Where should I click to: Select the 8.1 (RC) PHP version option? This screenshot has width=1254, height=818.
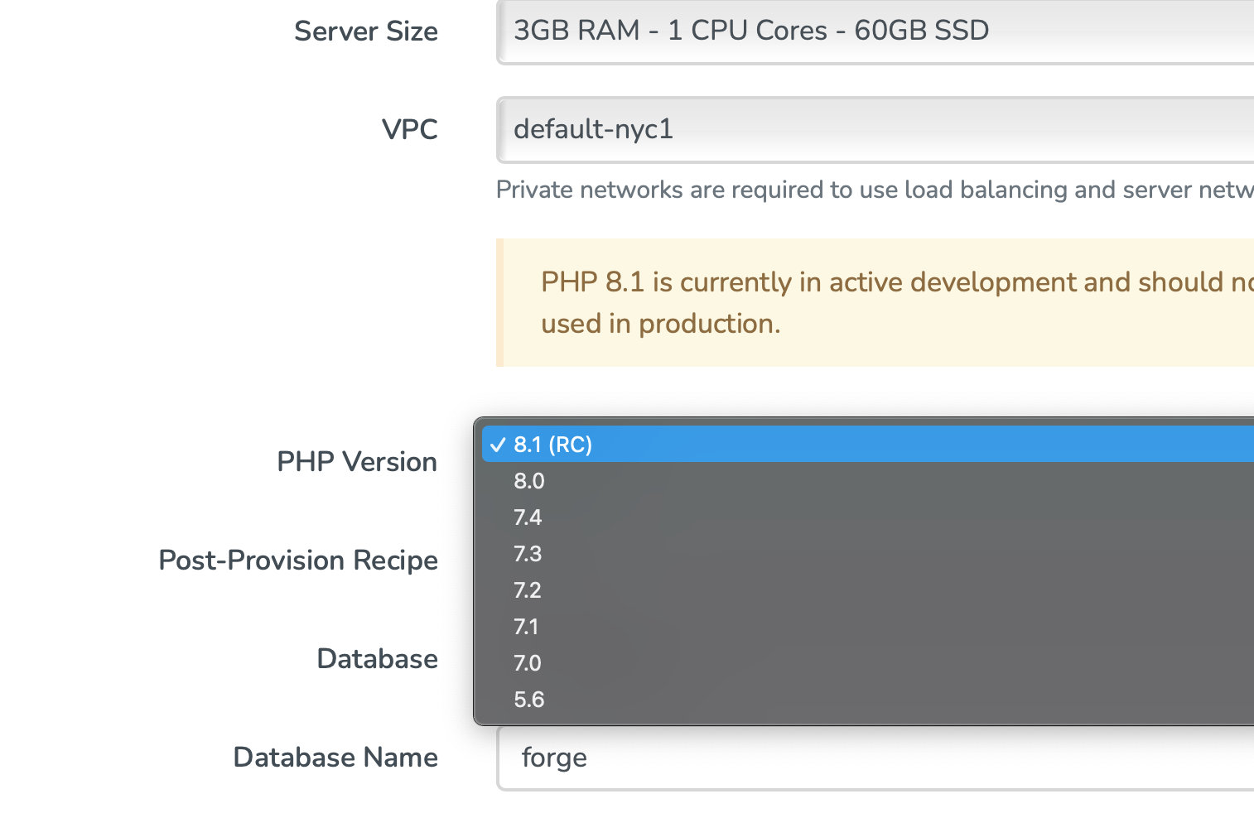pos(553,445)
